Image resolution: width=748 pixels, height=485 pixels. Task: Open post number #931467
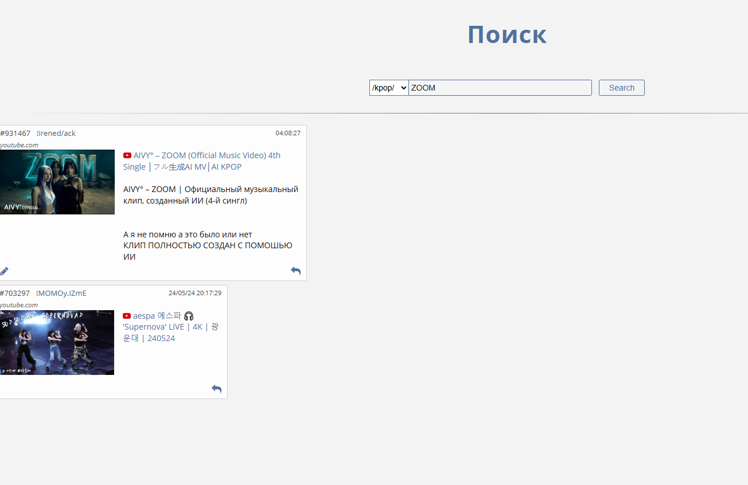click(x=15, y=133)
